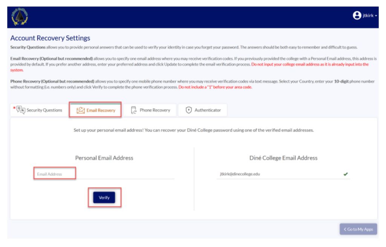The width and height of the screenshot is (386, 247).
Task: Switch to the Email Recovery tab
Action: 95,110
